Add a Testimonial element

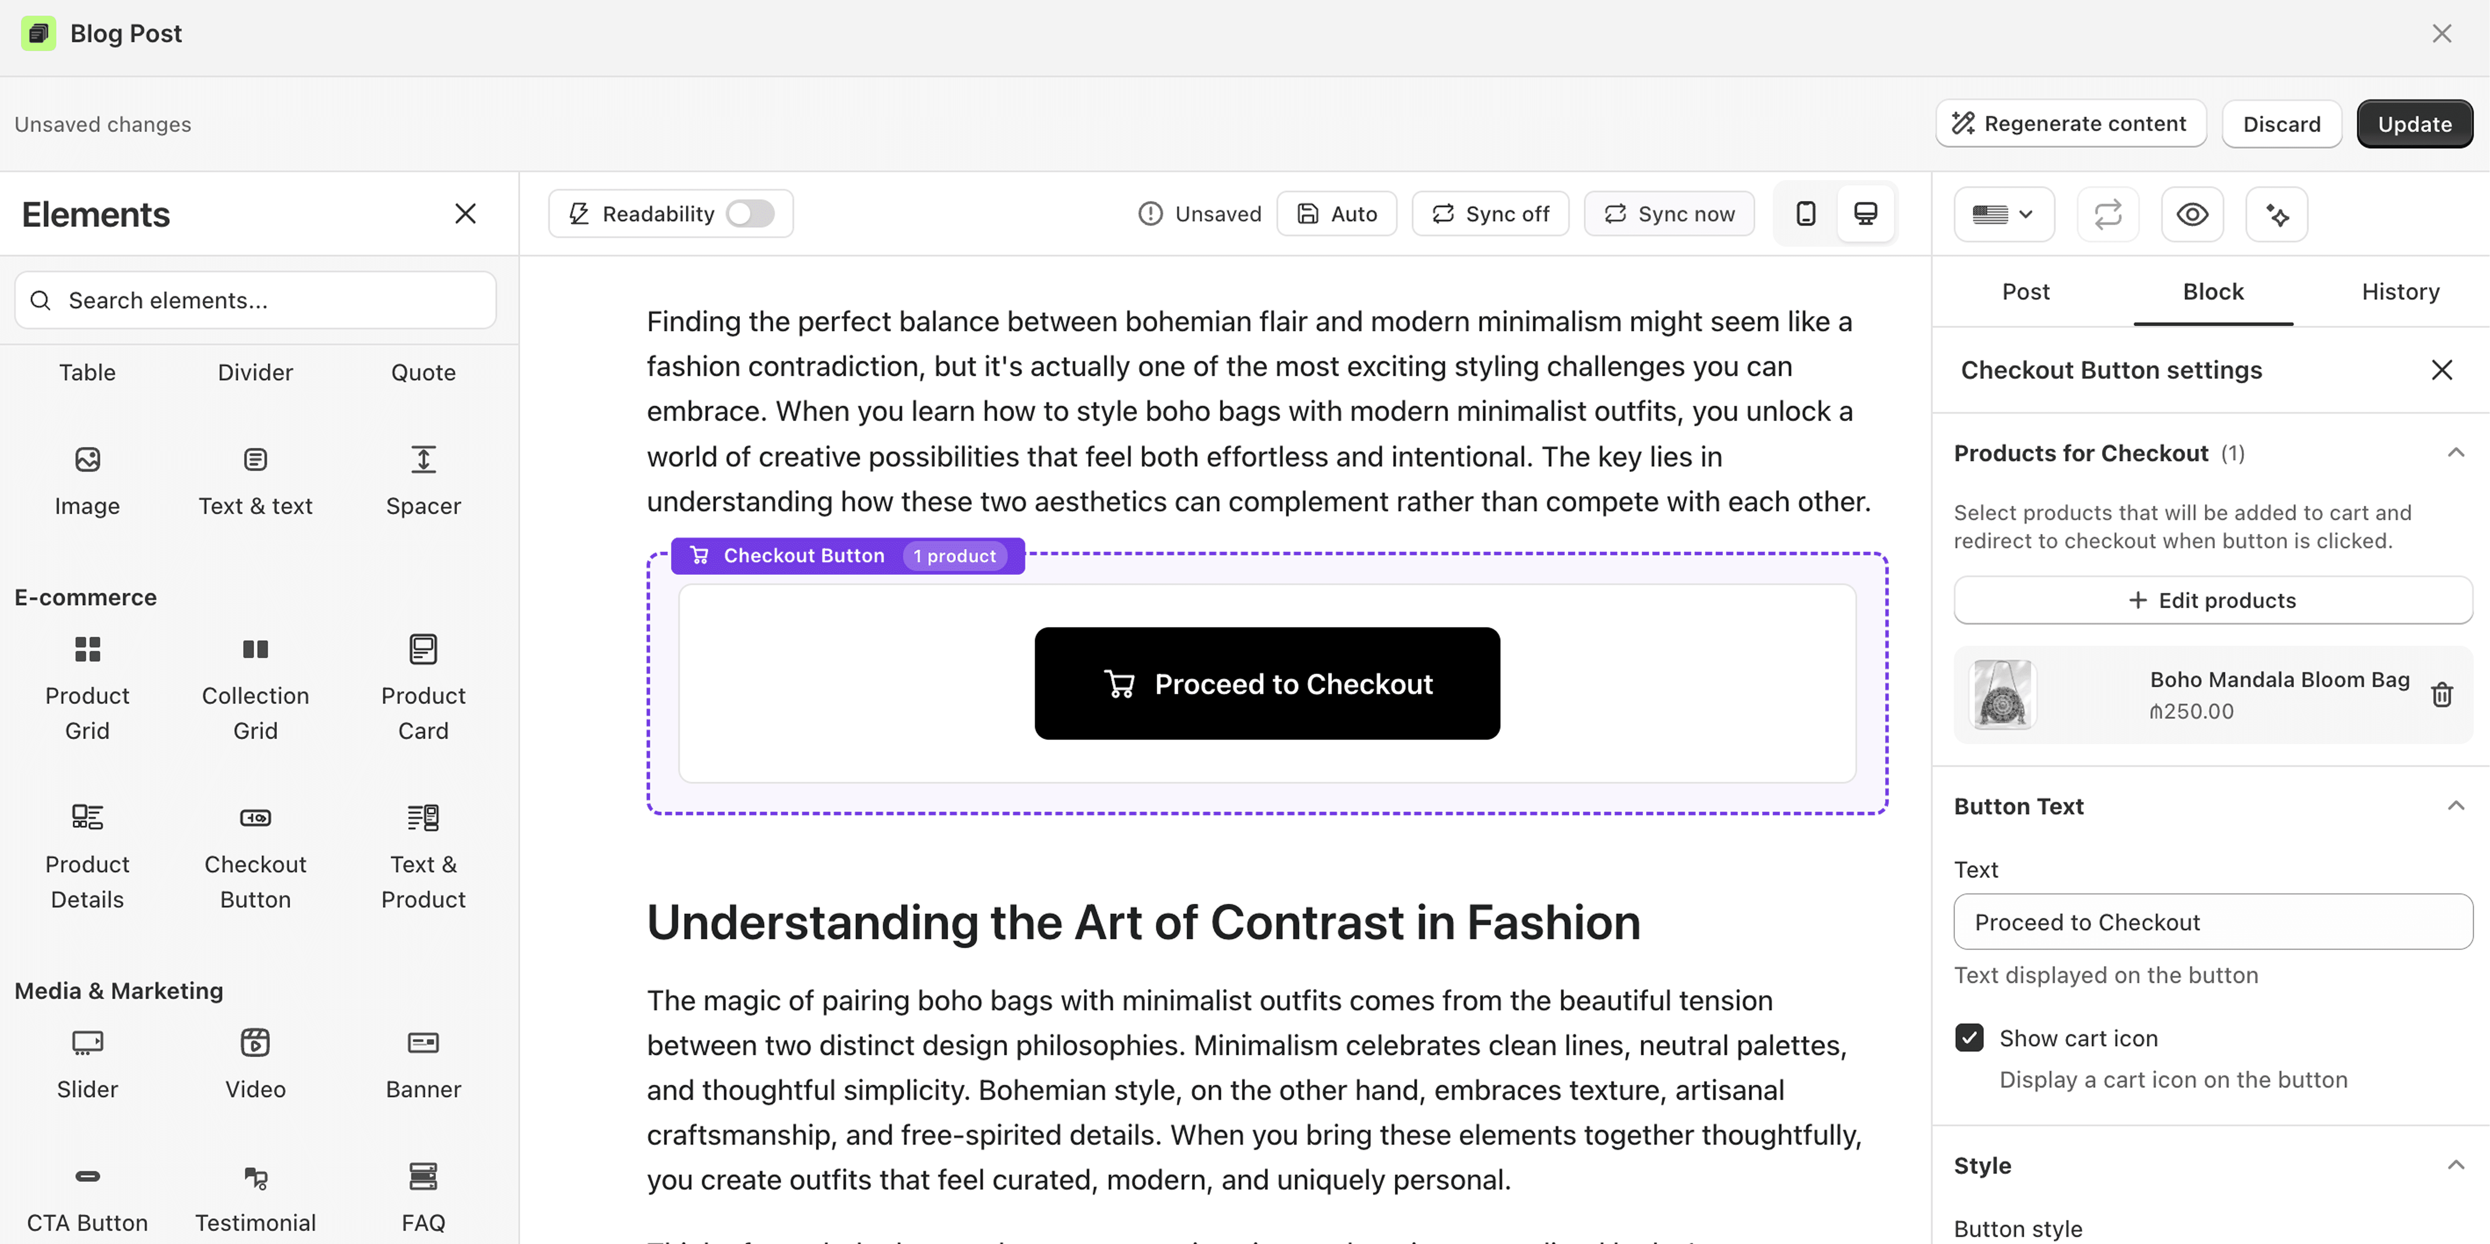pos(255,1198)
